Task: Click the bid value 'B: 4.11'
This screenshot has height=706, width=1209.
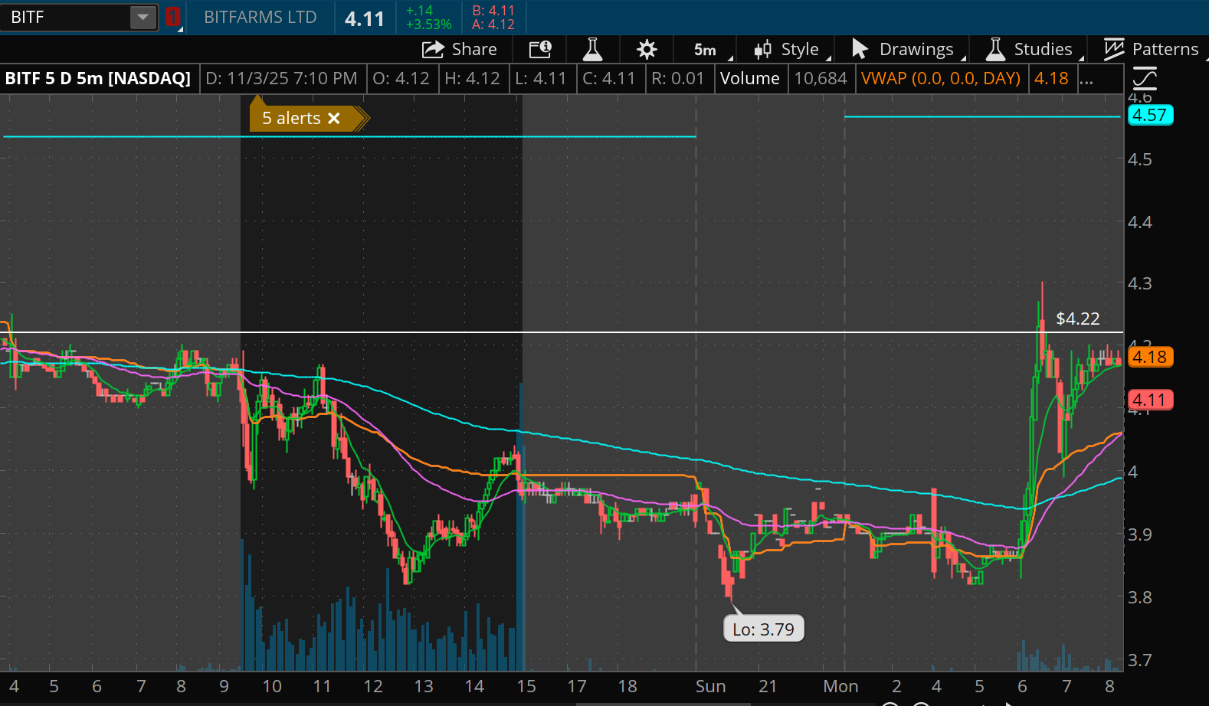Action: [x=493, y=11]
